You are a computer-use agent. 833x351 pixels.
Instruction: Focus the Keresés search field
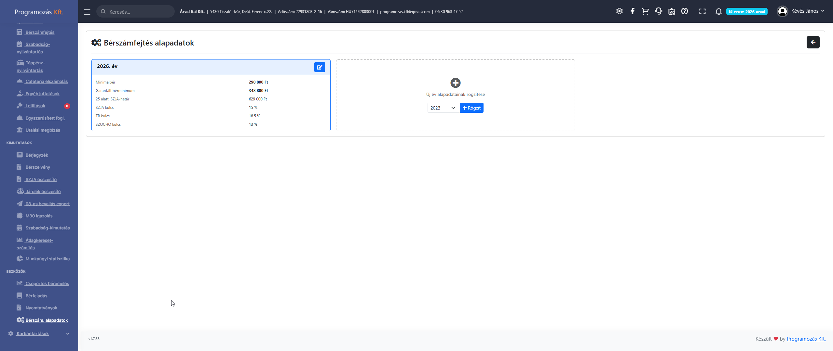click(x=135, y=12)
